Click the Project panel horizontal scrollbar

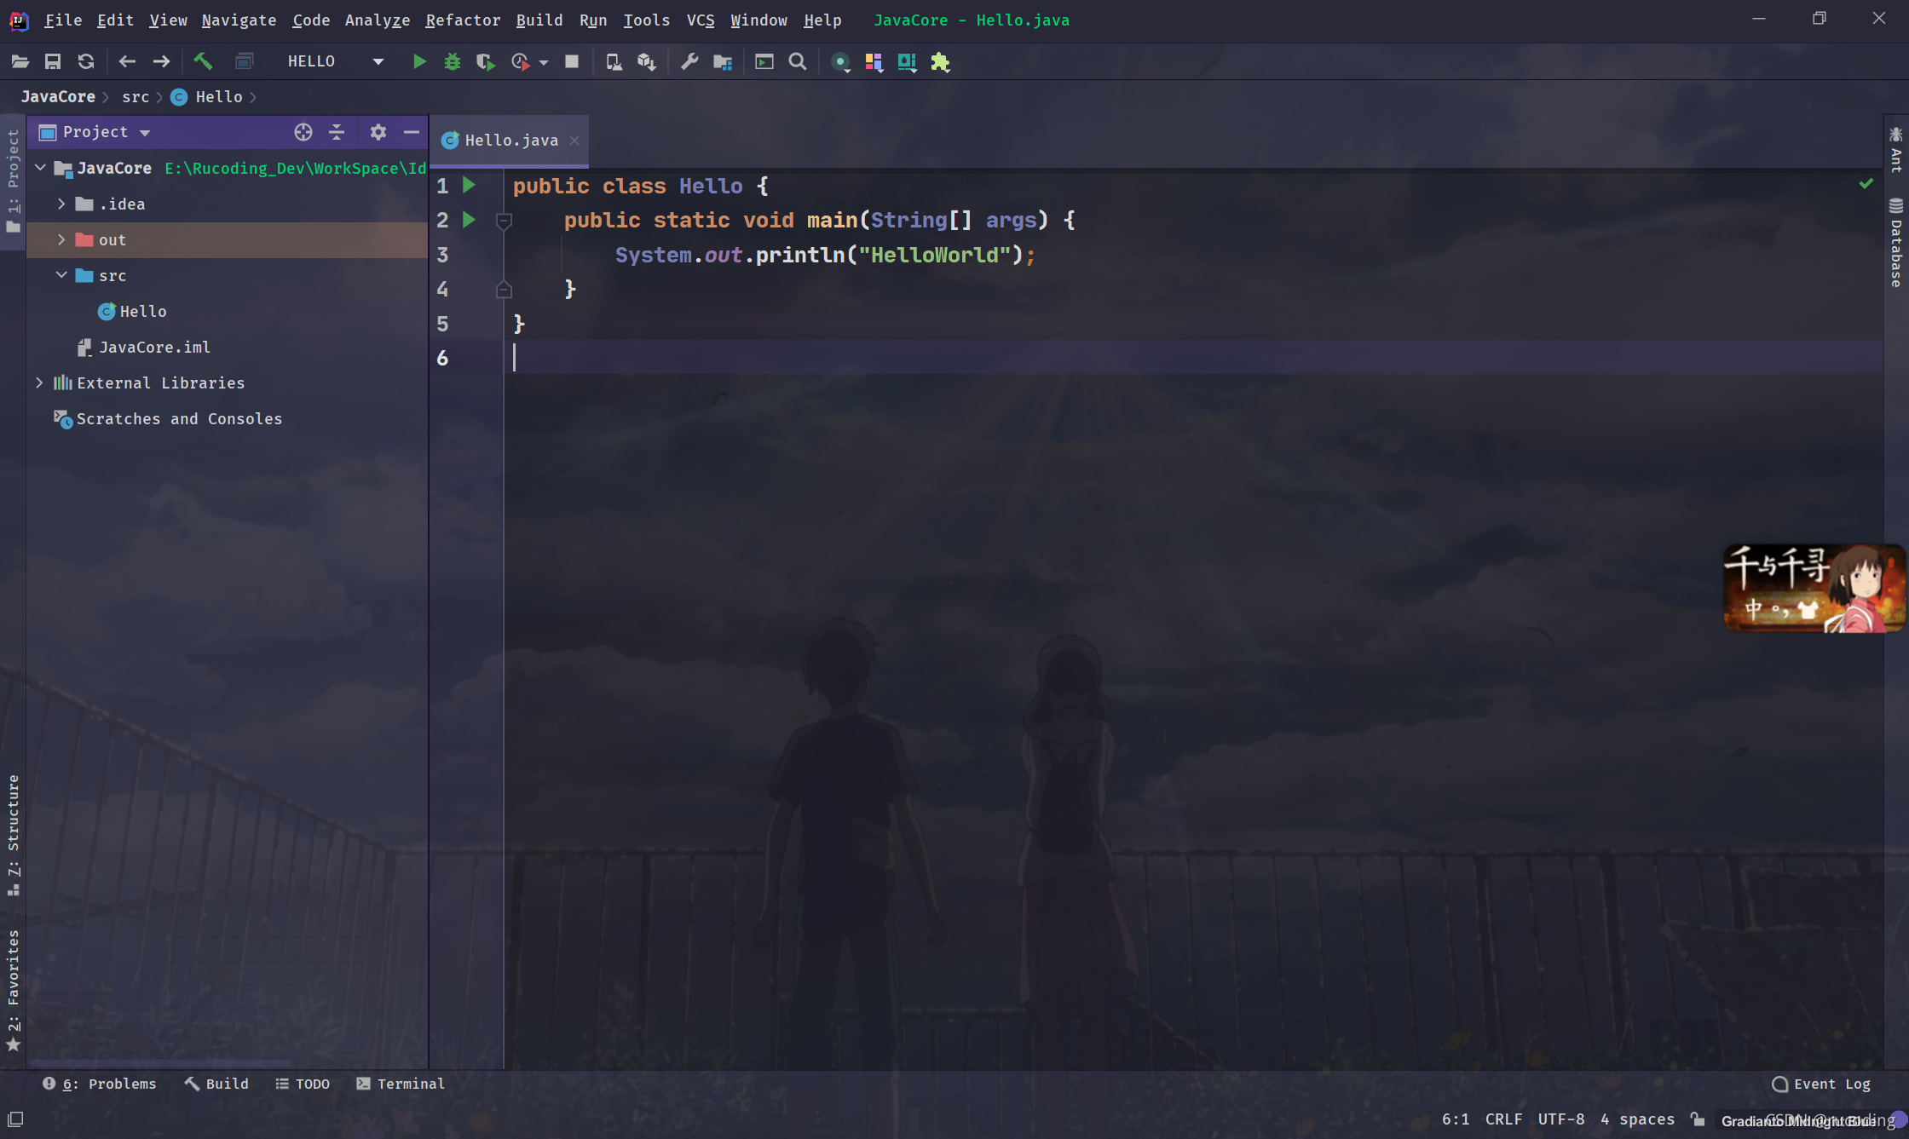[x=159, y=1063]
